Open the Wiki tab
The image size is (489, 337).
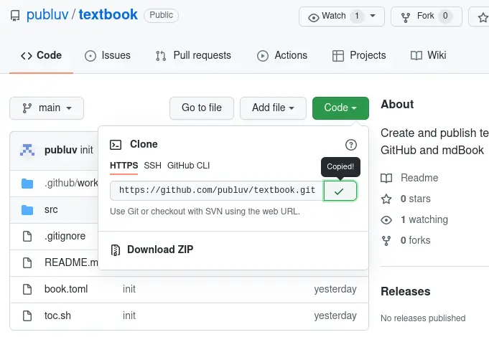(428, 55)
